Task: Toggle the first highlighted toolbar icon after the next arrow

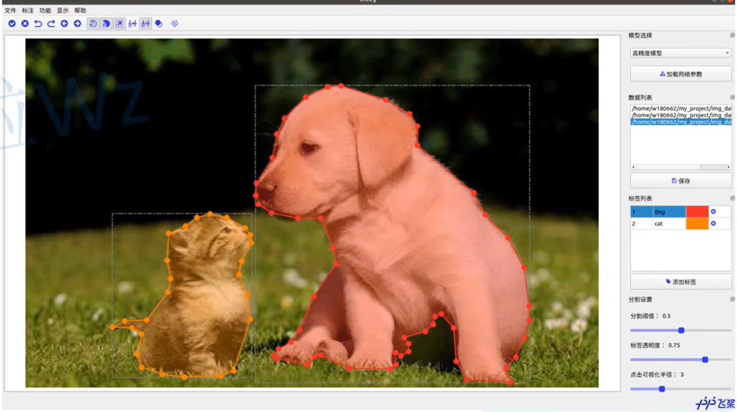Action: [93, 24]
